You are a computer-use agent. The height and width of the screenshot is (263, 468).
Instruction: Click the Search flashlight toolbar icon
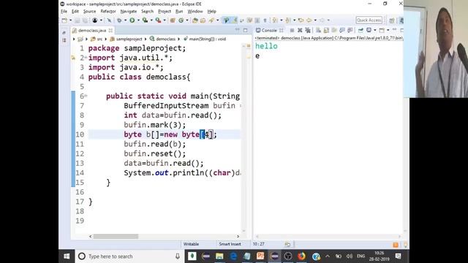tap(211, 20)
